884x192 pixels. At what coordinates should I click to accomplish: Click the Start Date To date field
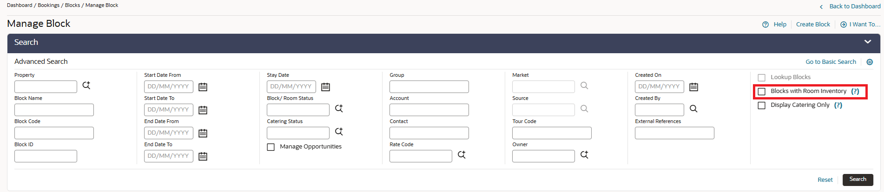click(169, 110)
